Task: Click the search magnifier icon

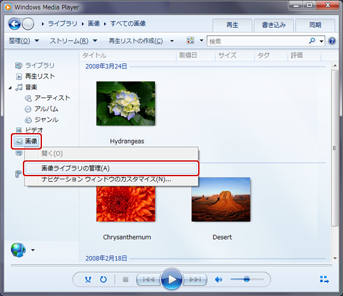Action: [312, 41]
